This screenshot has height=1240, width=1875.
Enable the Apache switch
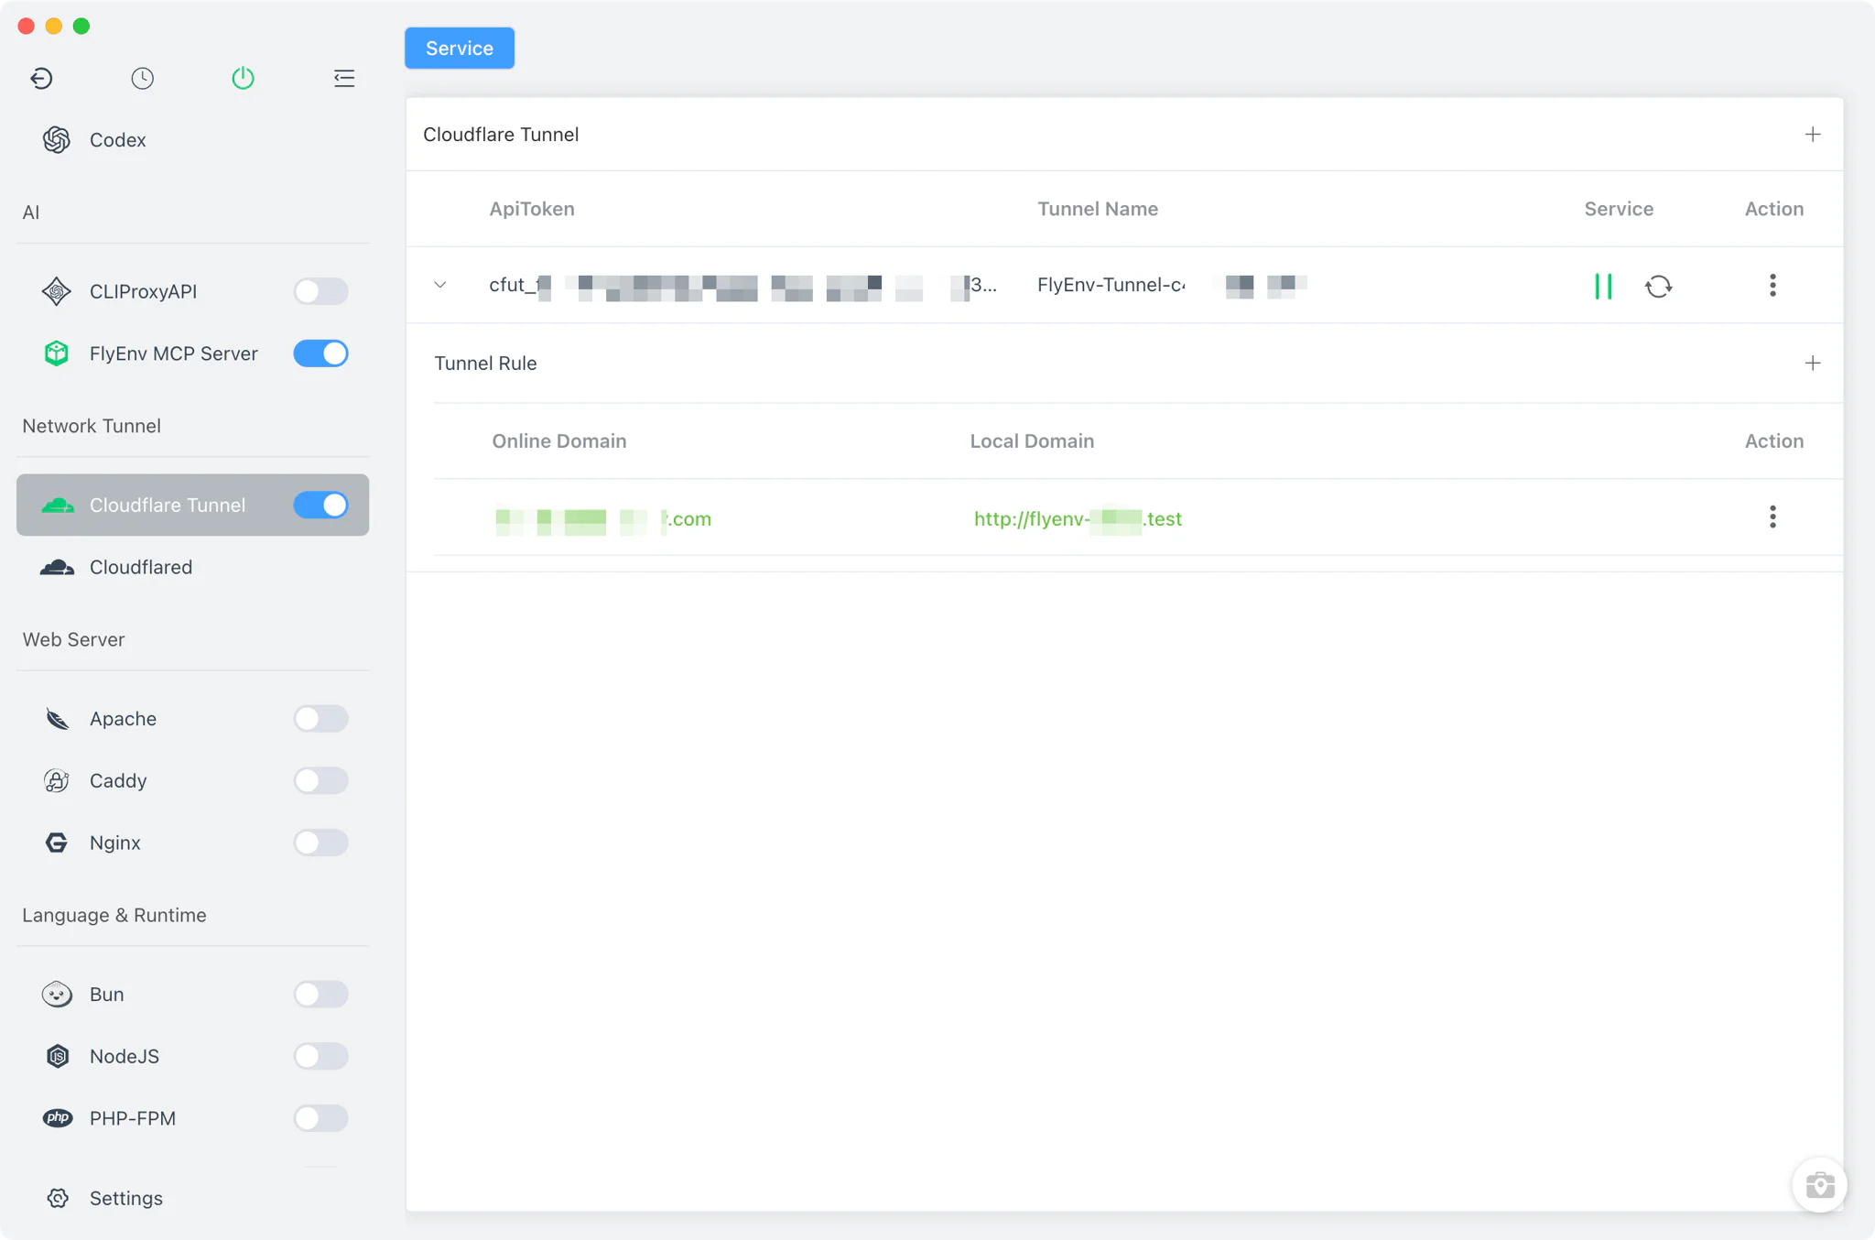pos(320,719)
